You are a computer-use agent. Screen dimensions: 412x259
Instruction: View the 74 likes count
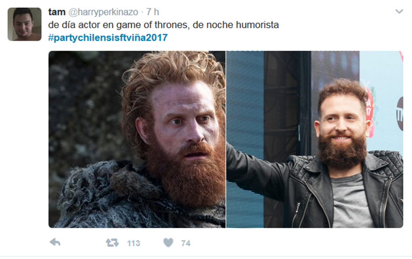(x=186, y=243)
